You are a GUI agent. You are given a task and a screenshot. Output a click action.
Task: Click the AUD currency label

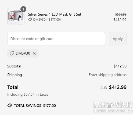click(x=104, y=88)
